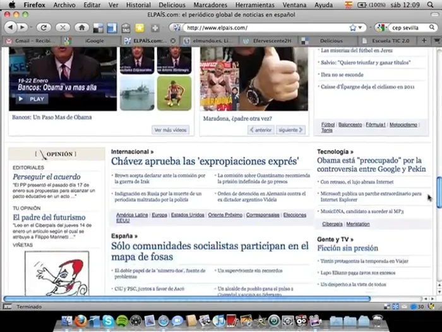Click the Delicious checkerboard toolbar icon
Screen dimensions: 442x332
point(98,28)
